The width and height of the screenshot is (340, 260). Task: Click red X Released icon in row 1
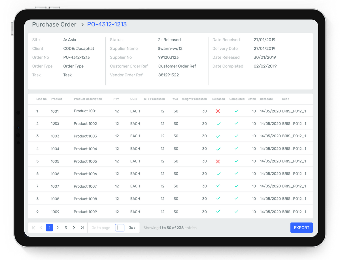[x=218, y=111]
